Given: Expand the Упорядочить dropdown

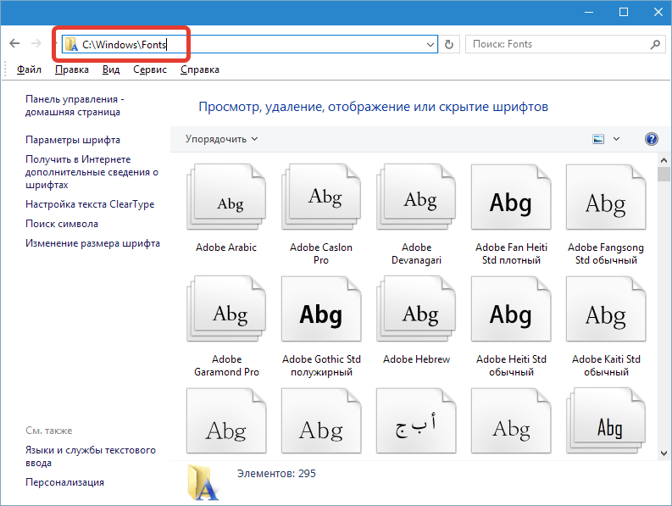Looking at the screenshot, I should (x=221, y=139).
